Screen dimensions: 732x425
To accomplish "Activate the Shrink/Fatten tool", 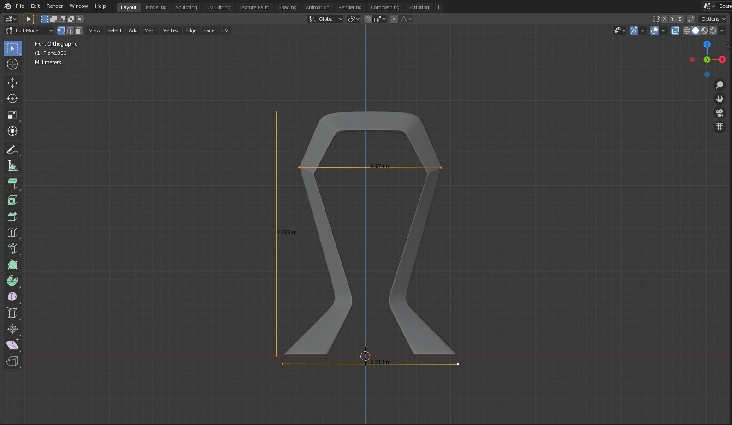I will (12, 329).
